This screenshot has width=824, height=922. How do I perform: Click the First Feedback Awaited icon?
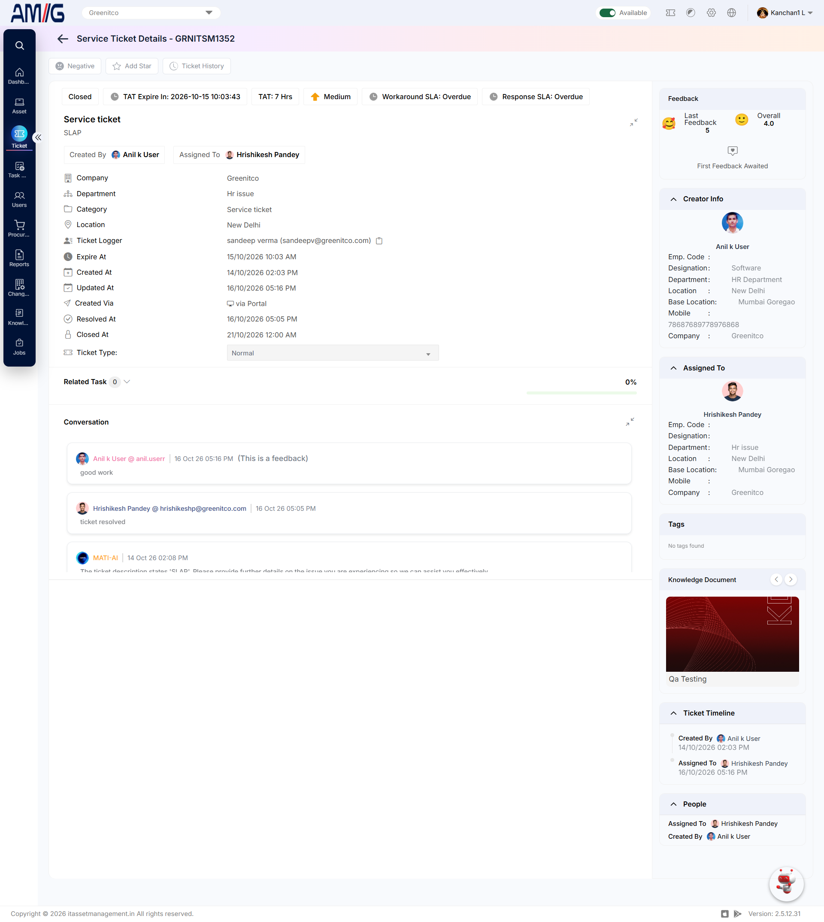(732, 151)
